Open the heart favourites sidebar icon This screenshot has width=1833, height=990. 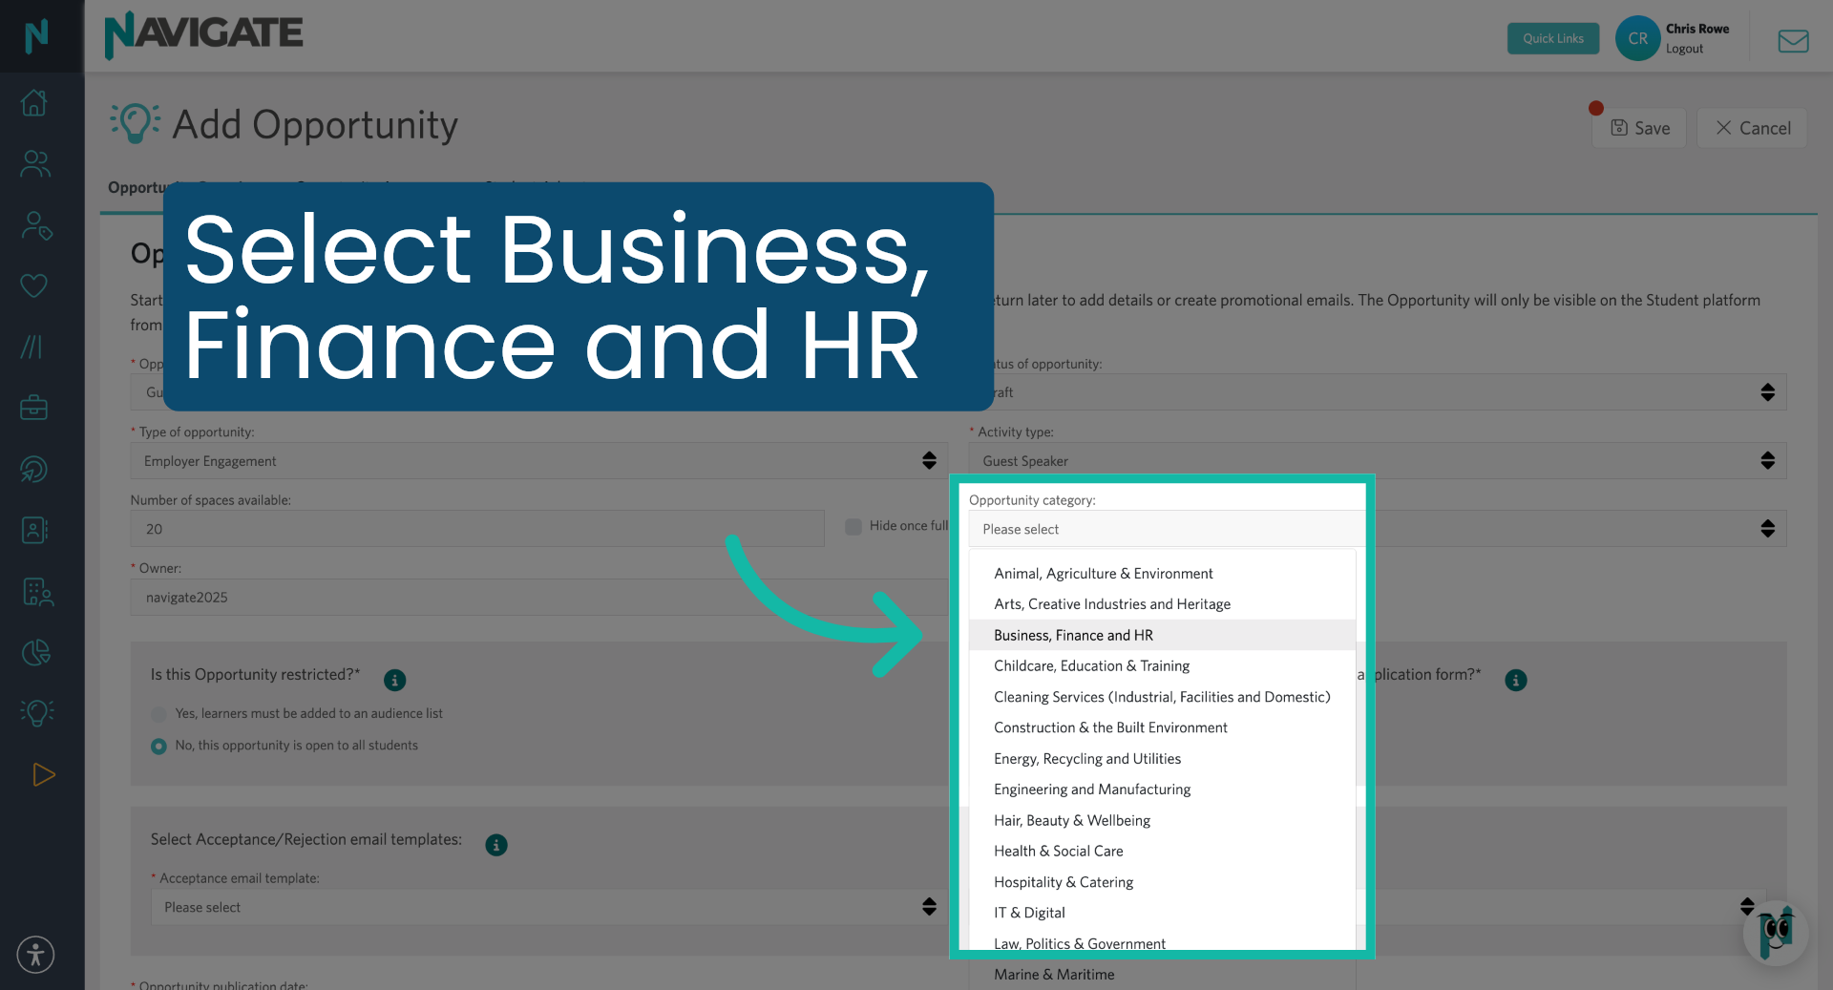click(x=34, y=285)
